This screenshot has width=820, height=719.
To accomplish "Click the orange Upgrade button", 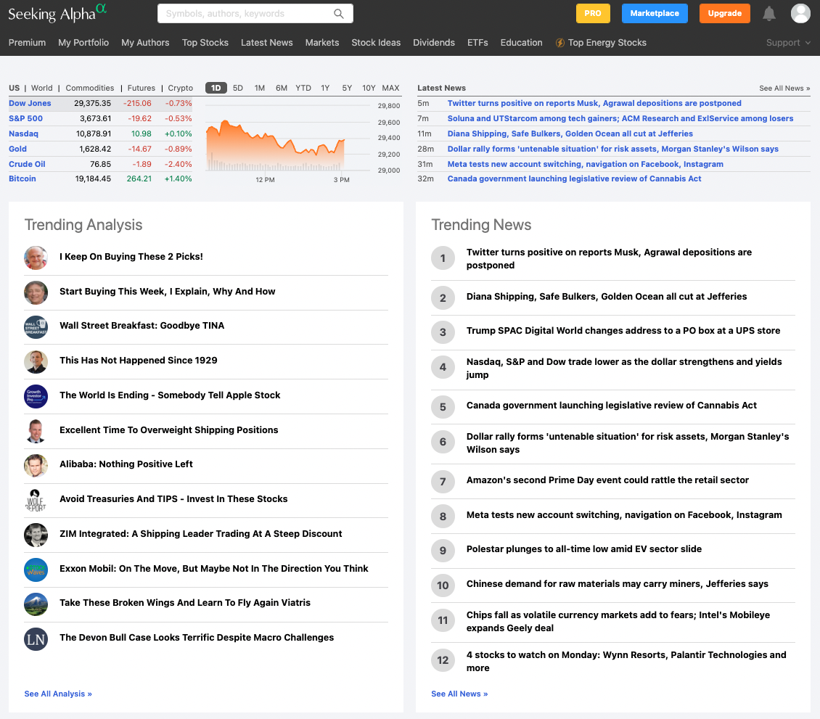I will click(x=724, y=14).
